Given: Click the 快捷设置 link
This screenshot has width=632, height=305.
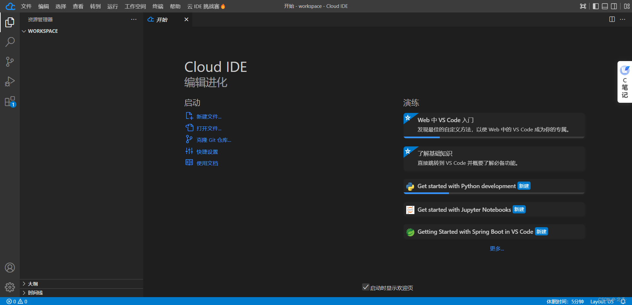Looking at the screenshot, I should 207,152.
